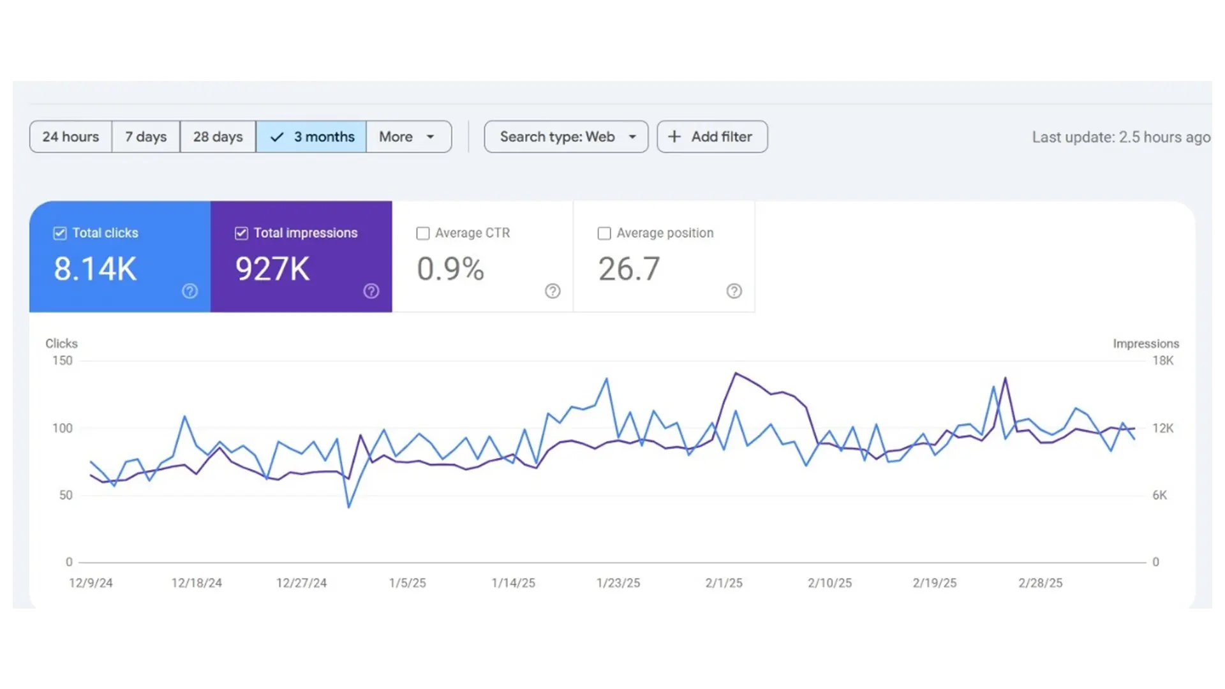This screenshot has width=1225, height=689.
Task: Open the More date range dropdown
Action: [409, 137]
